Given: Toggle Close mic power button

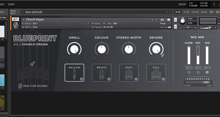Looking at the screenshot, I should pyautogui.click(x=189, y=72).
